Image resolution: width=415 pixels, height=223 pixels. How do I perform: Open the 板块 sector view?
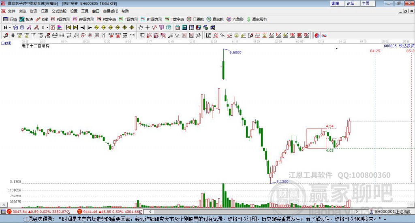[26, 19]
